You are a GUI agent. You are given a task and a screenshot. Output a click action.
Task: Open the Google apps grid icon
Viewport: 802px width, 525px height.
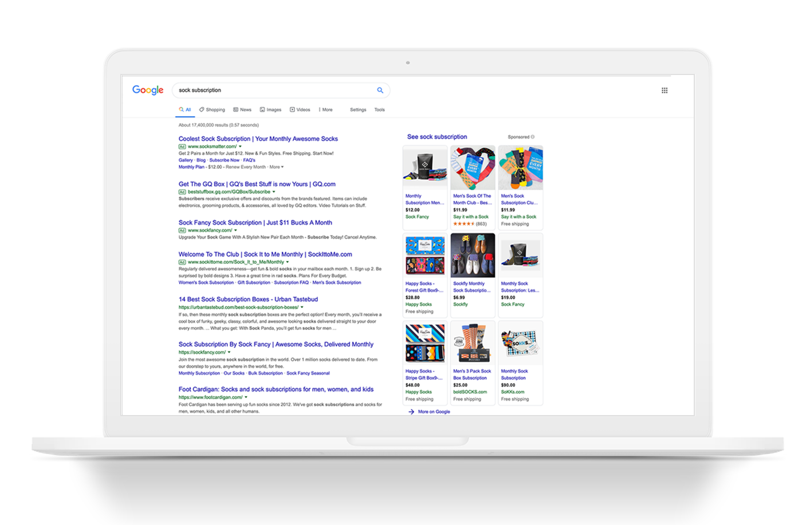(665, 90)
